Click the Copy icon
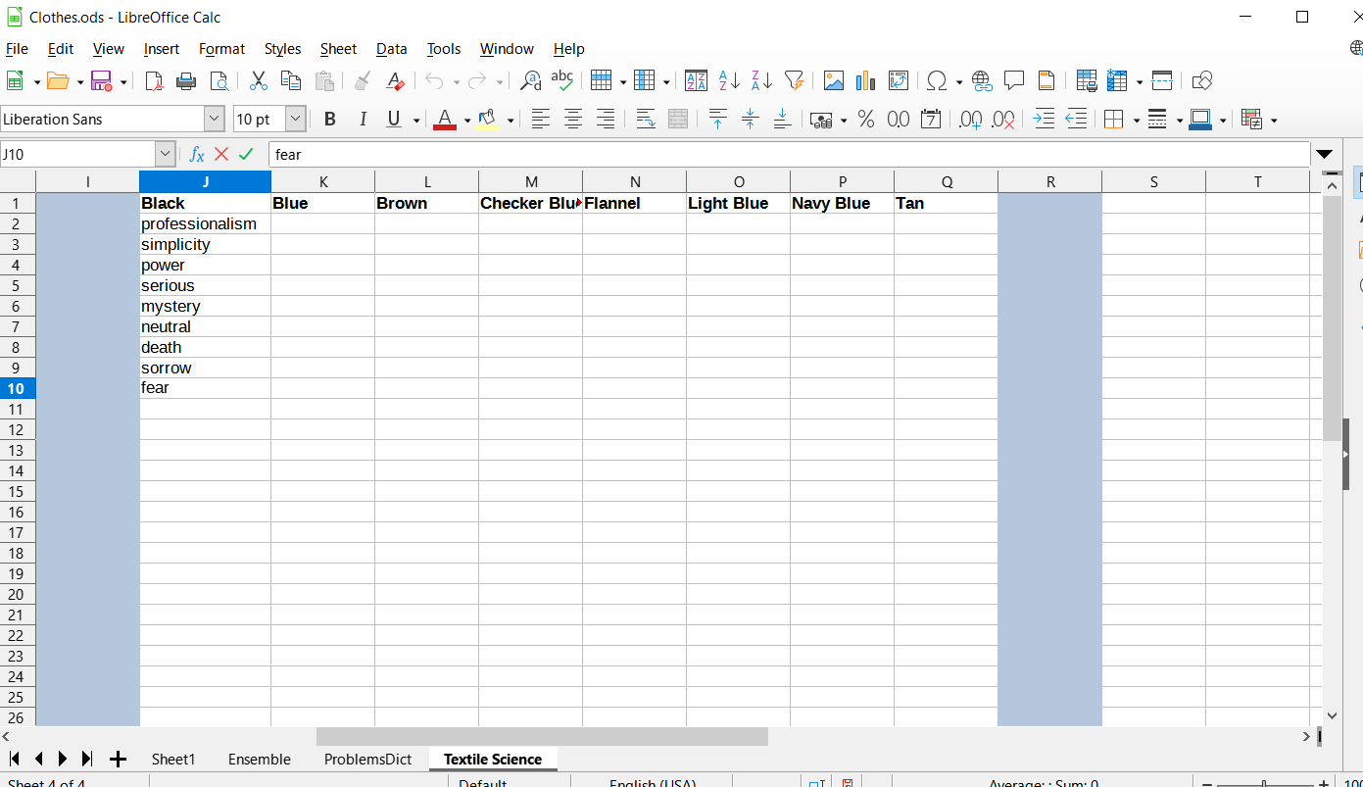This screenshot has height=787, width=1363. coord(291,81)
